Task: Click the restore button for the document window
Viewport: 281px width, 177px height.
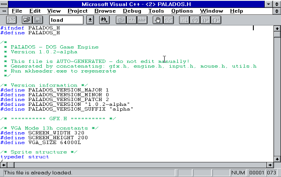Action: point(277,11)
